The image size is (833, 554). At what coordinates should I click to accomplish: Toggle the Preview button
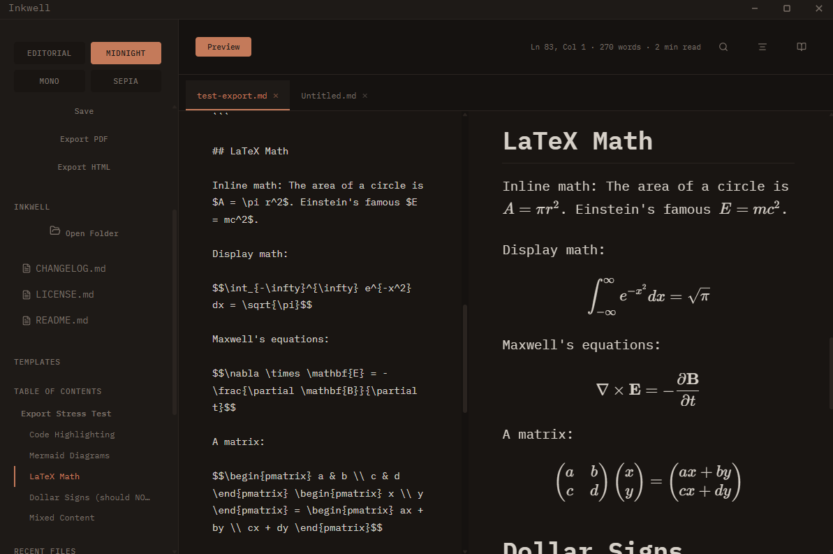(x=223, y=47)
